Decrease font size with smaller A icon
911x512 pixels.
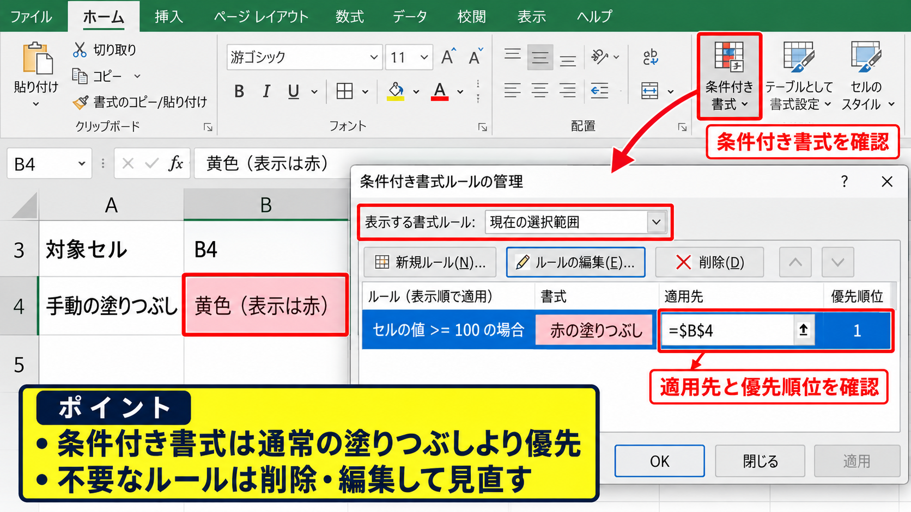coord(476,57)
